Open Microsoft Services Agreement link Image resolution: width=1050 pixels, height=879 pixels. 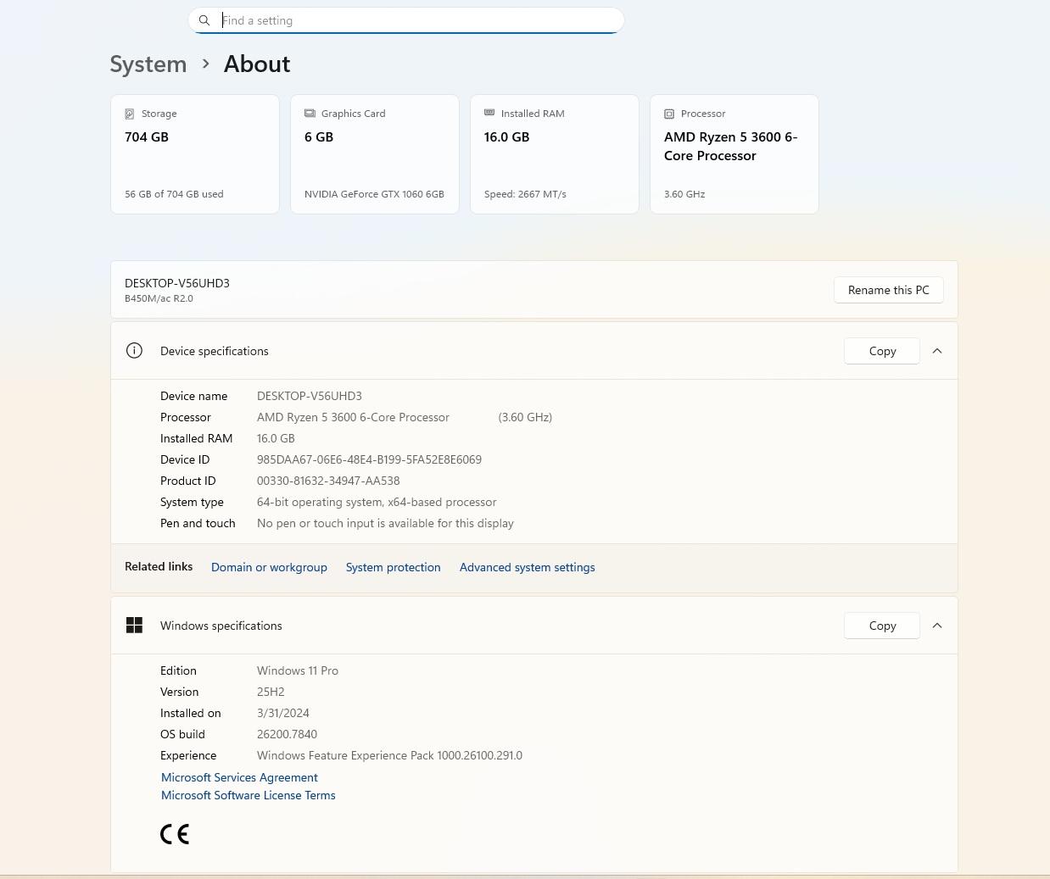tap(239, 777)
